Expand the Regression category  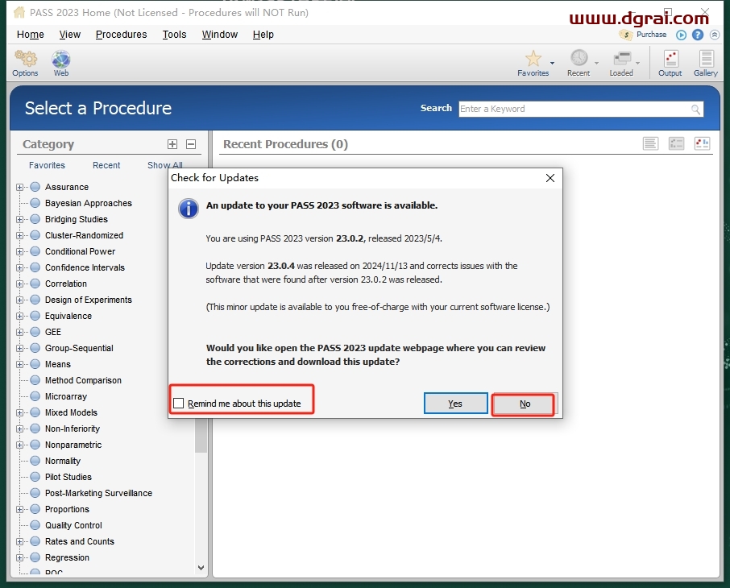[19, 557]
